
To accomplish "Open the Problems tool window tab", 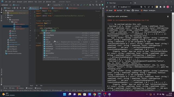I will coord(20,88).
